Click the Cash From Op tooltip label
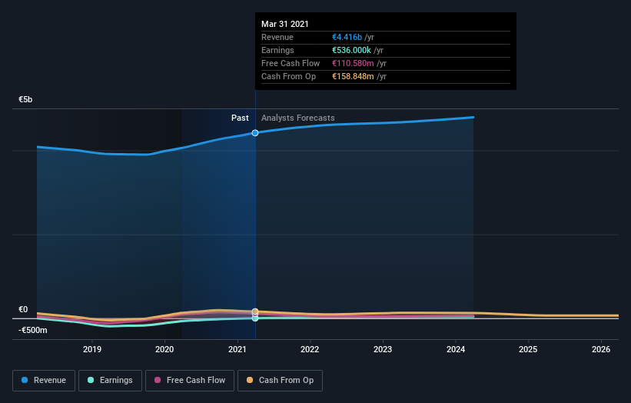This screenshot has width=631, height=403. [288, 76]
